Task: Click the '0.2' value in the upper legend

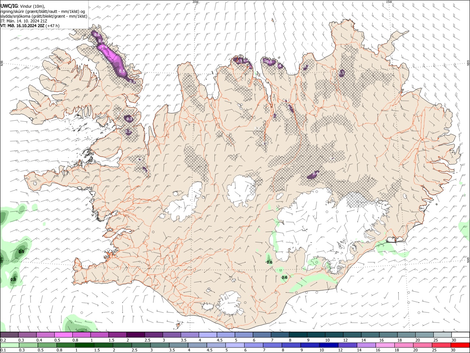Action: tap(3, 340)
